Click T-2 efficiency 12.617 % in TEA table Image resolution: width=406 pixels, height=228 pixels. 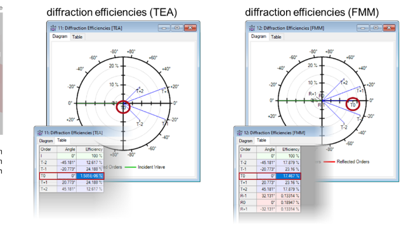pos(90,163)
